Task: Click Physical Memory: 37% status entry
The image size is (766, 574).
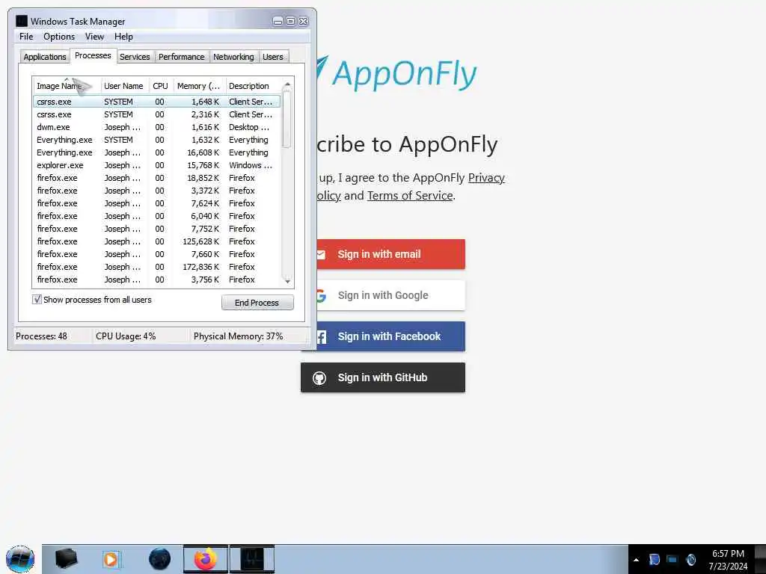Action: [x=238, y=336]
